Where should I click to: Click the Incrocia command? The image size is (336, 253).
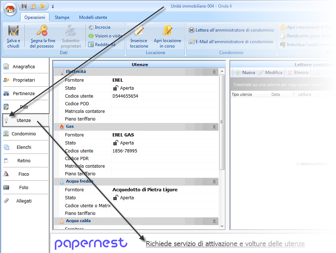(x=99, y=27)
